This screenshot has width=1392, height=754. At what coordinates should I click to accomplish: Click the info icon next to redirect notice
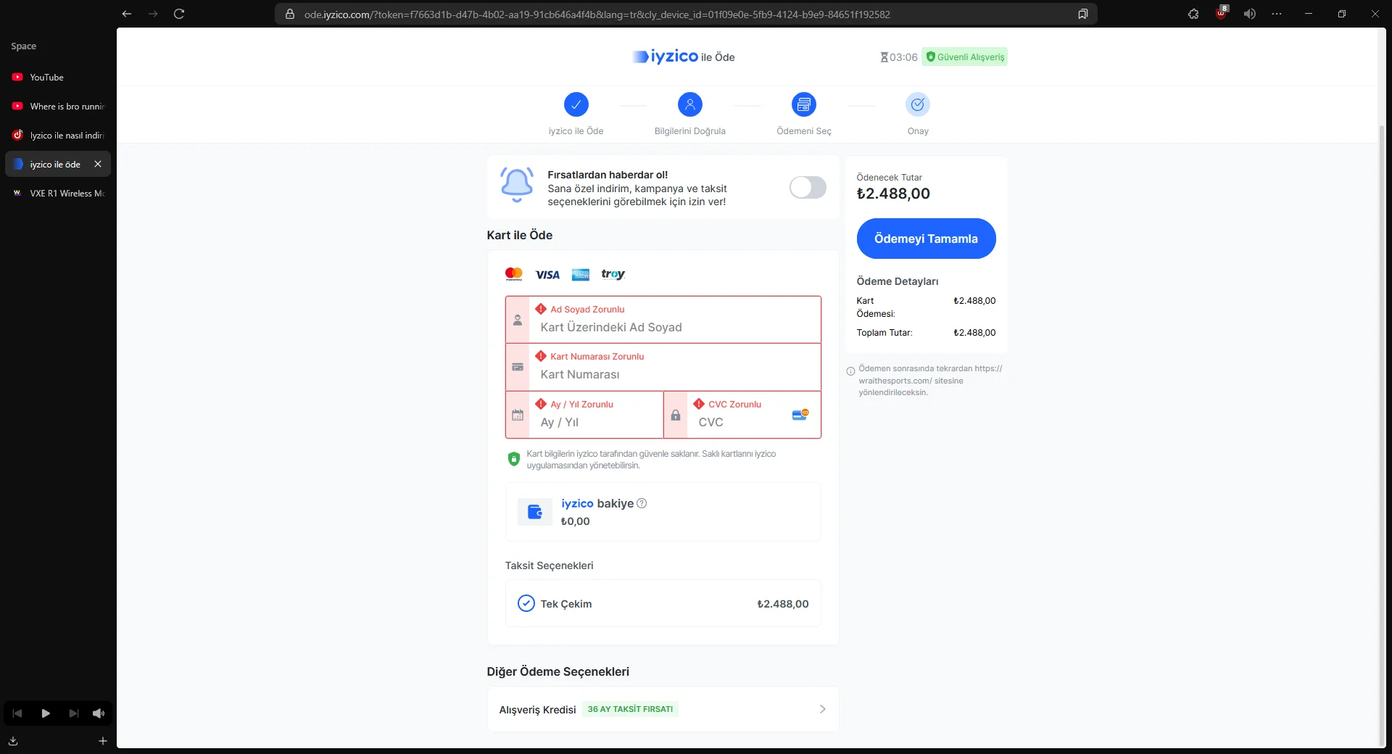pyautogui.click(x=850, y=371)
